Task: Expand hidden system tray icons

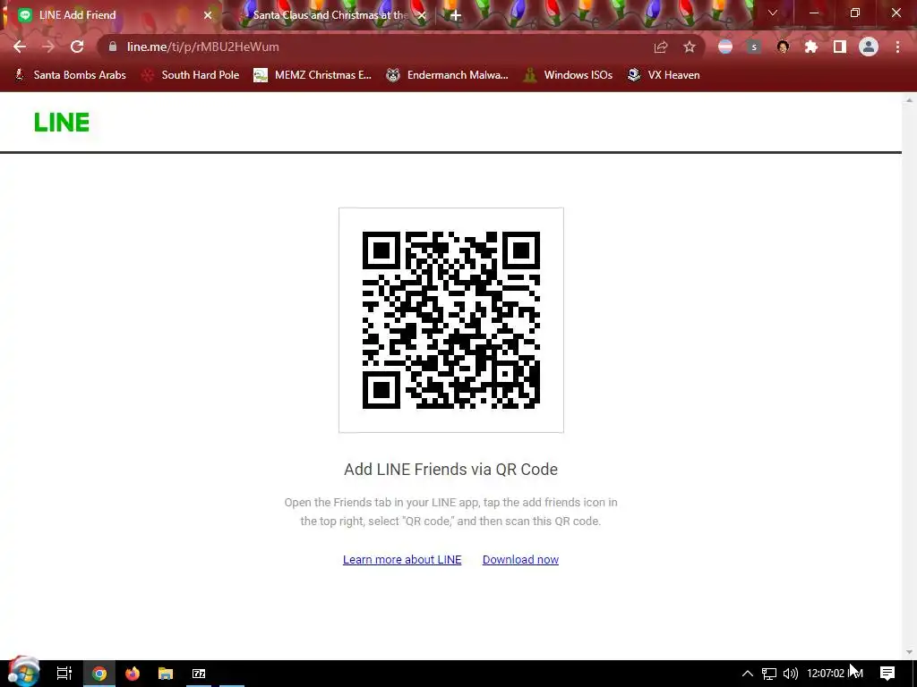Action: (x=748, y=674)
